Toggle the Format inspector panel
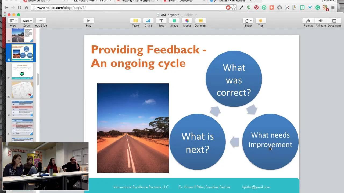Screen dimensions: 344x193 click(x=308, y=21)
